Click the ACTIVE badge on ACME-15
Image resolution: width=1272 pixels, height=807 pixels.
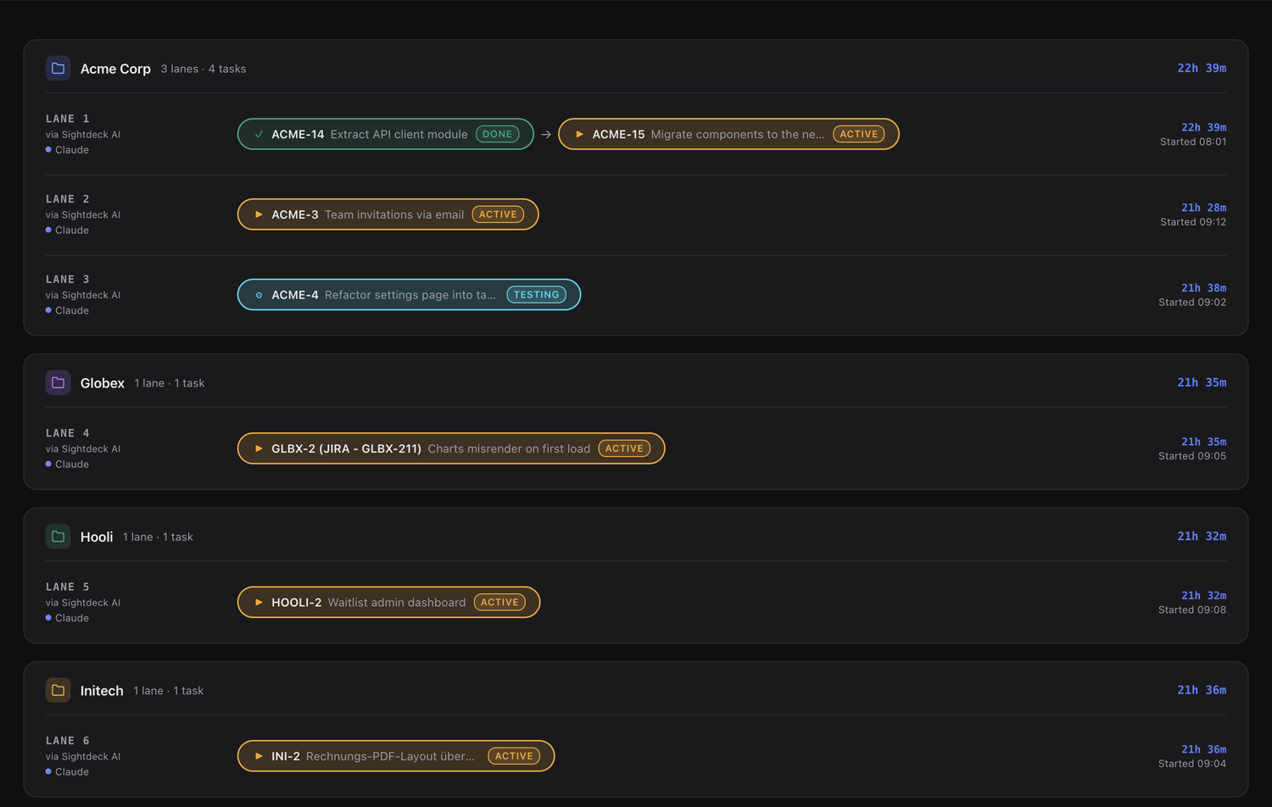pos(859,134)
